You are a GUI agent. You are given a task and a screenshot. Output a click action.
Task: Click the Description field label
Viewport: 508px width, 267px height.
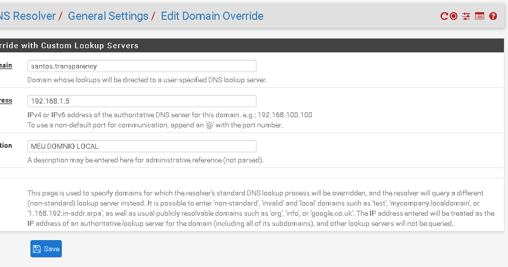pyautogui.click(x=6, y=146)
